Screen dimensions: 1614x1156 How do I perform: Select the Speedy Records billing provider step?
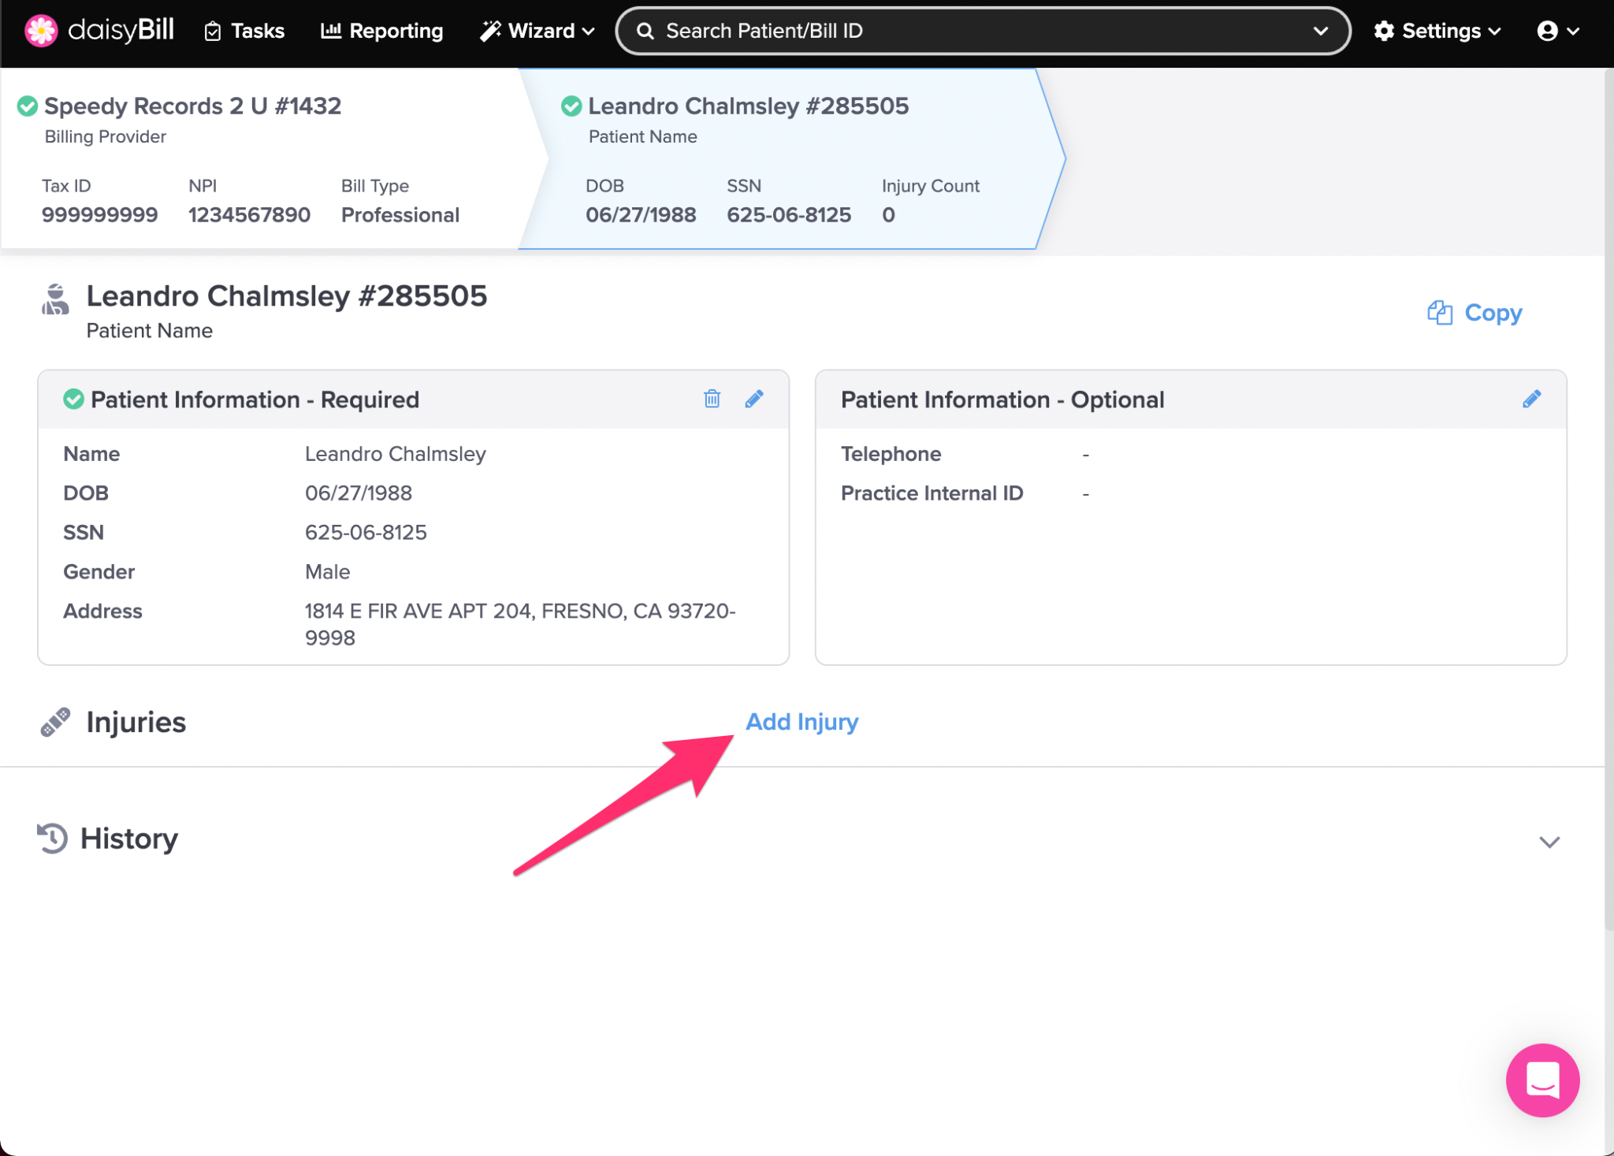(192, 106)
